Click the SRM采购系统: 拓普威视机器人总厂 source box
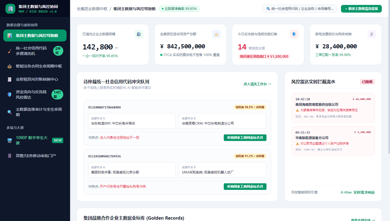This screenshot has width=390, height=221. point(223,170)
